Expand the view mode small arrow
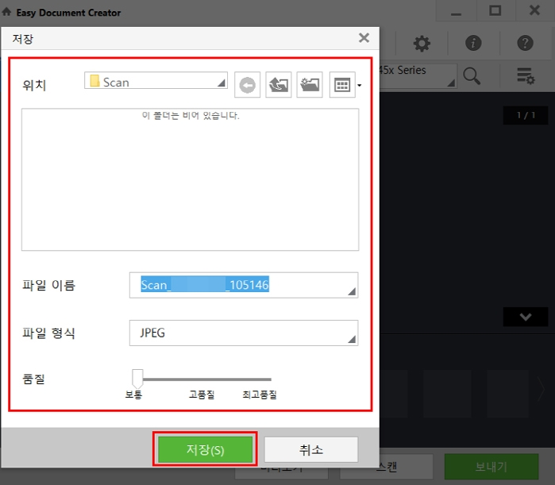 point(360,85)
